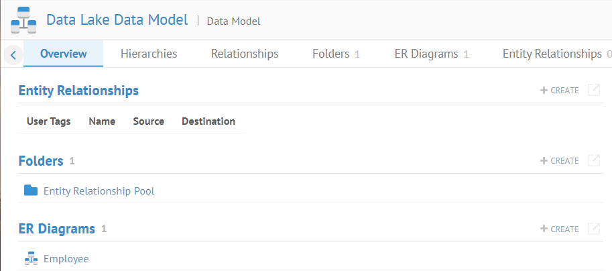Create a new folder
Screen dimensions: 612x271
pos(560,160)
